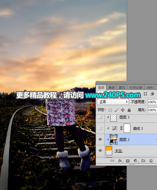Click the 锁定 label
157x190 pixels.
click(x=102, y=110)
